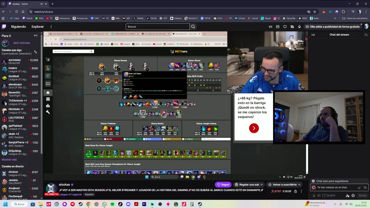370x208 pixels.
Task: Open moderator sword tools icon in chat
Action: [x=347, y=196]
